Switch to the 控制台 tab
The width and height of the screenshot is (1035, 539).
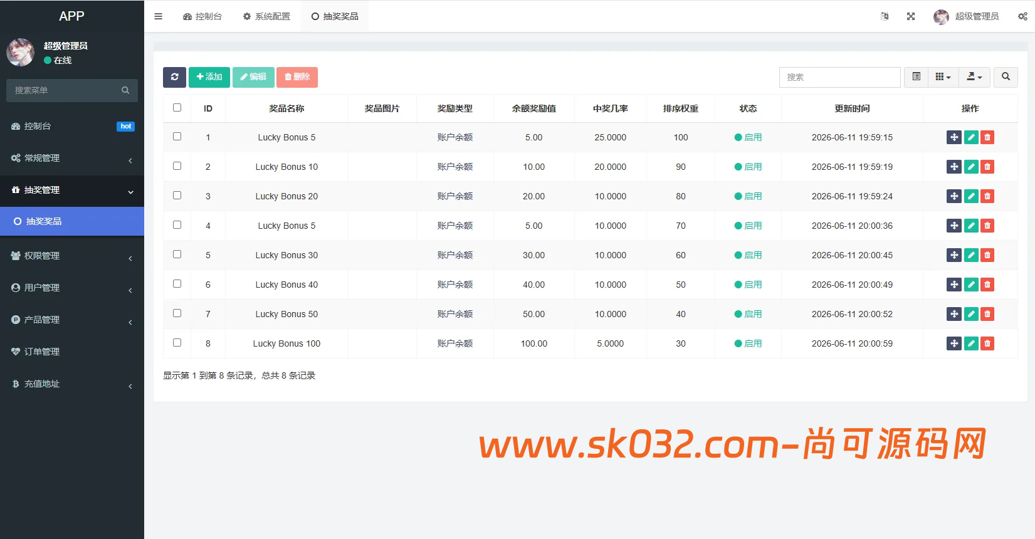click(x=202, y=16)
